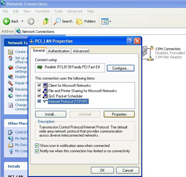Click the My Computer icon

(11, 151)
